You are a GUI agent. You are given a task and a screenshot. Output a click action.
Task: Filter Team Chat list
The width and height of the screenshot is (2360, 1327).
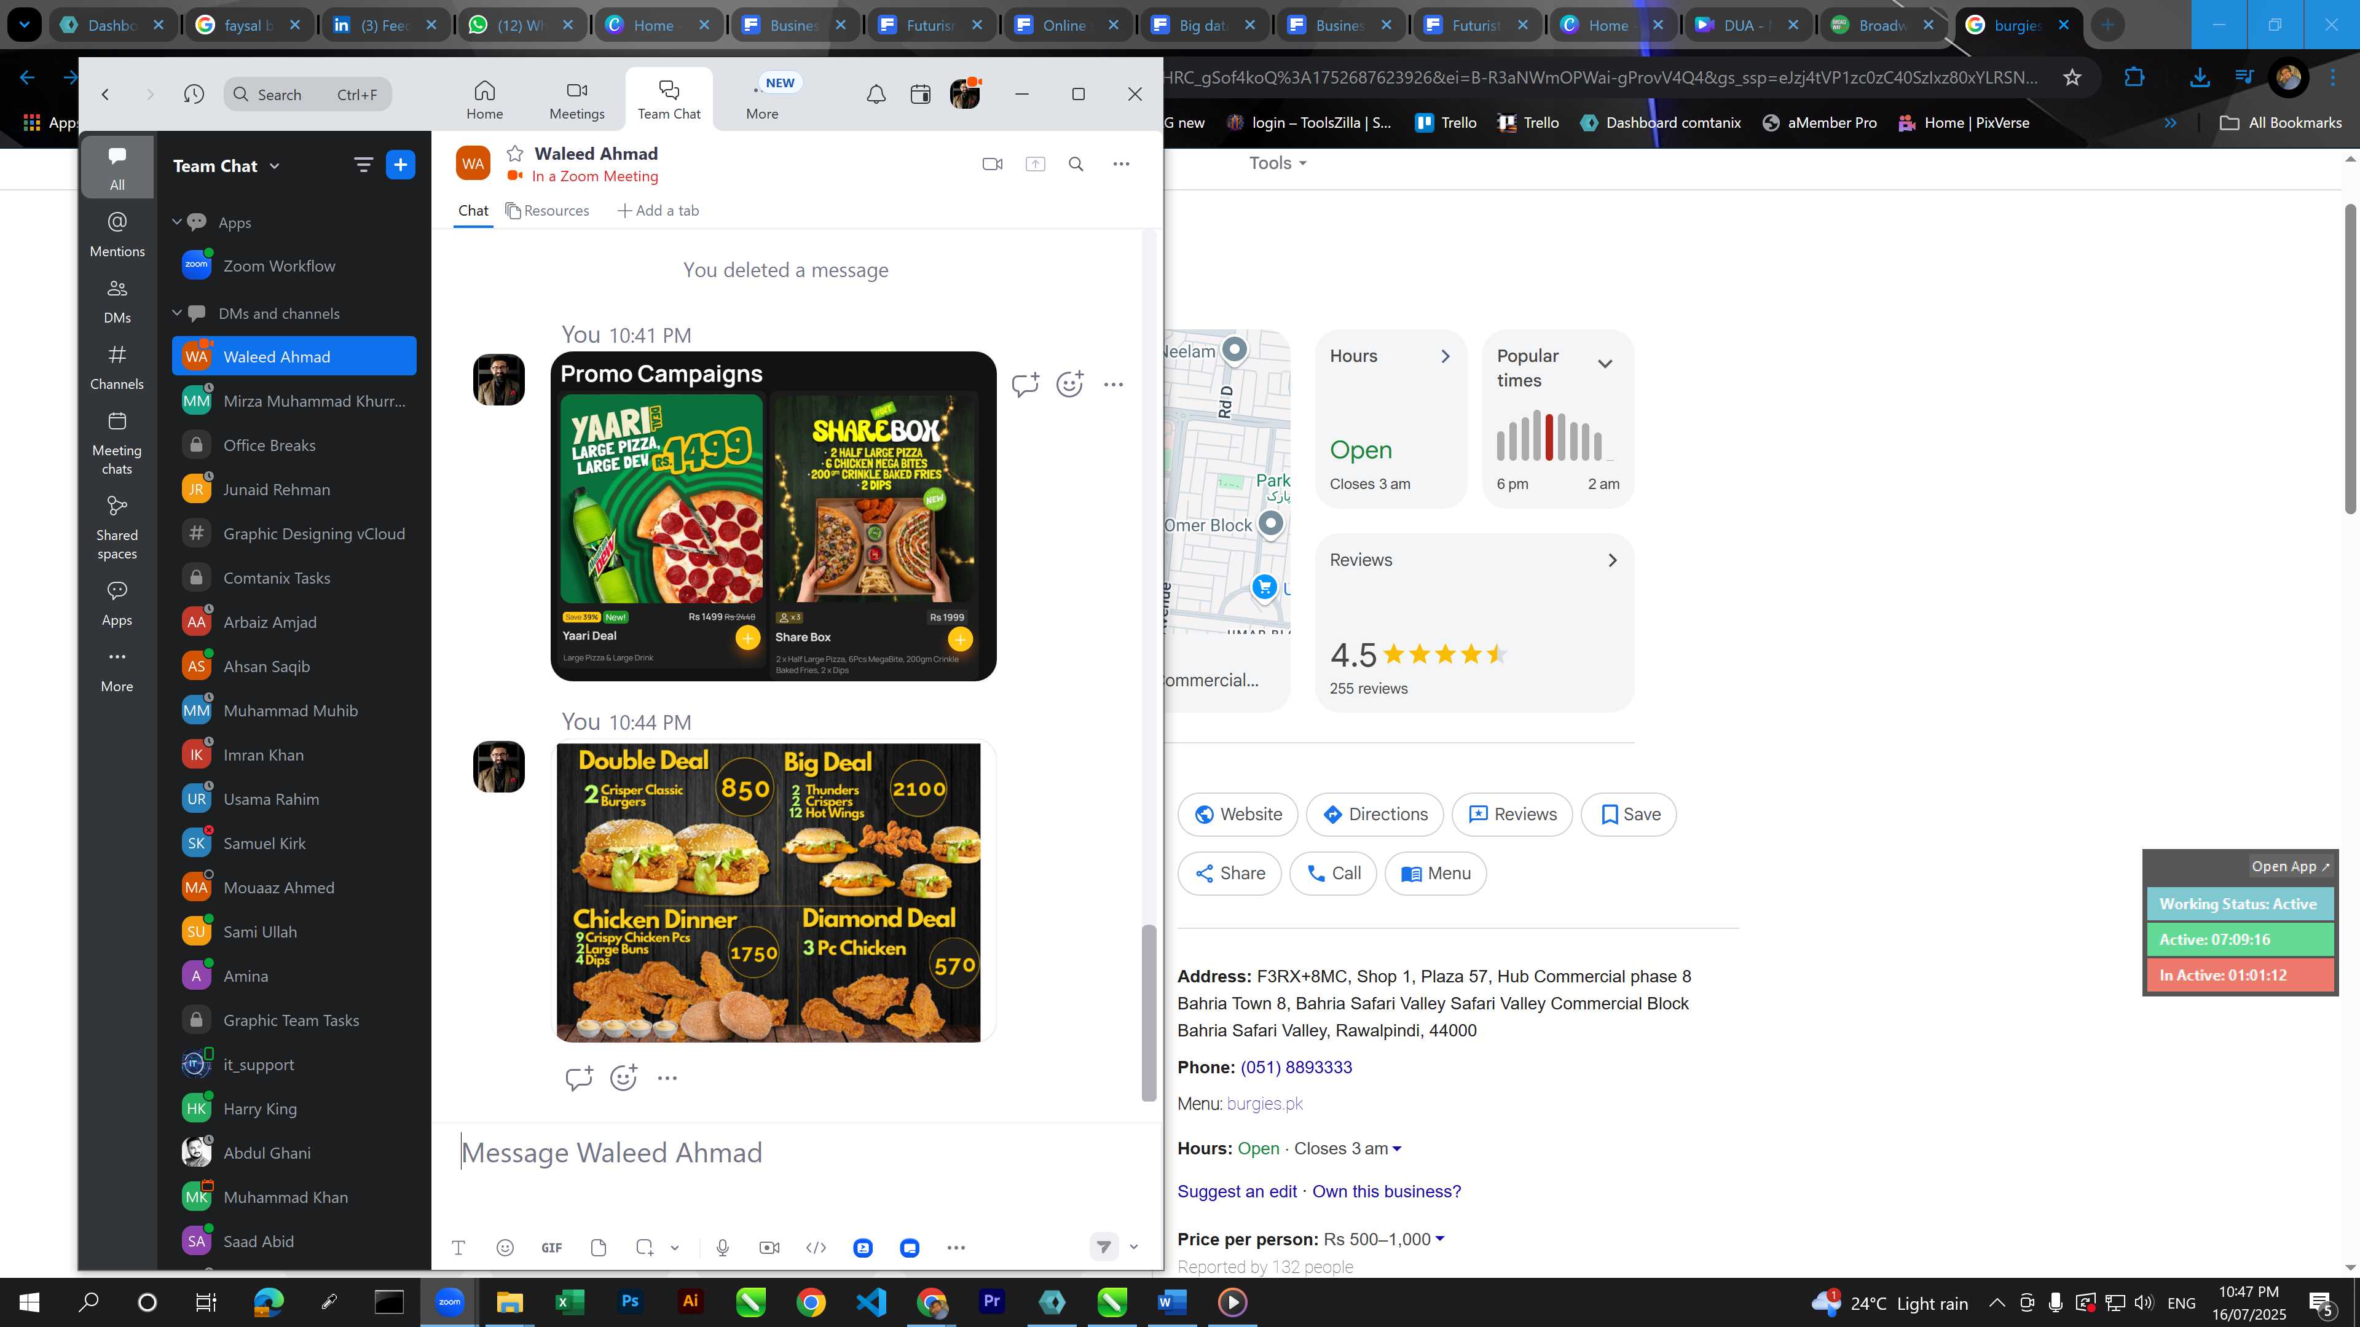pyautogui.click(x=363, y=165)
